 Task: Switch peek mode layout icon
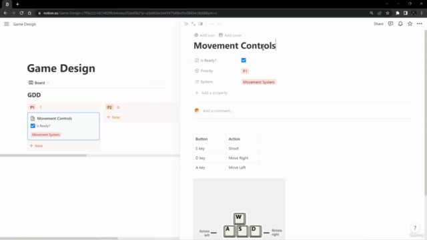tap(201, 24)
